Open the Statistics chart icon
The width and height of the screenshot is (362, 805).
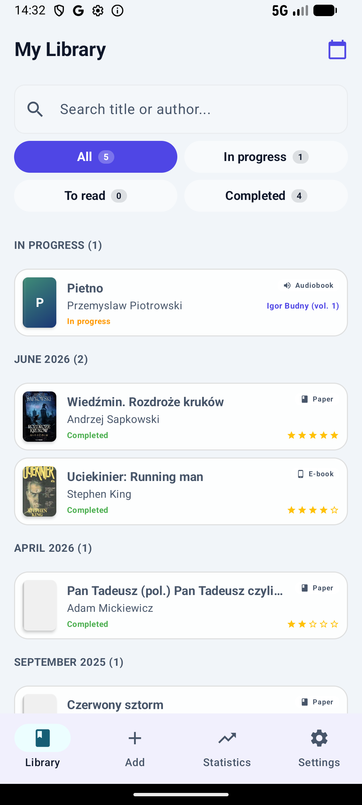click(x=227, y=738)
